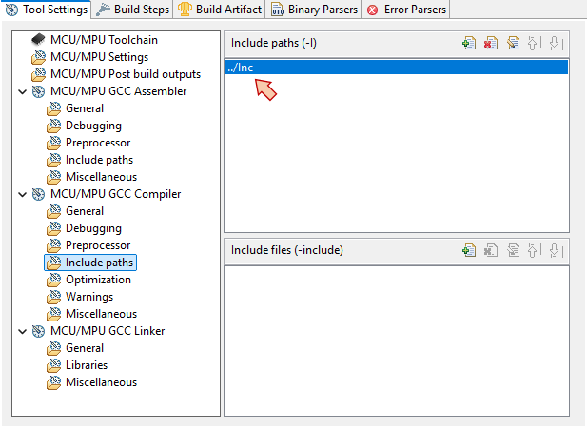
Task: Click the Error Parsers red icon
Action: click(x=373, y=10)
